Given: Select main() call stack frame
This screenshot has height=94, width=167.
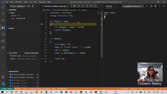Looking at the screenshot, I should tap(23, 59).
